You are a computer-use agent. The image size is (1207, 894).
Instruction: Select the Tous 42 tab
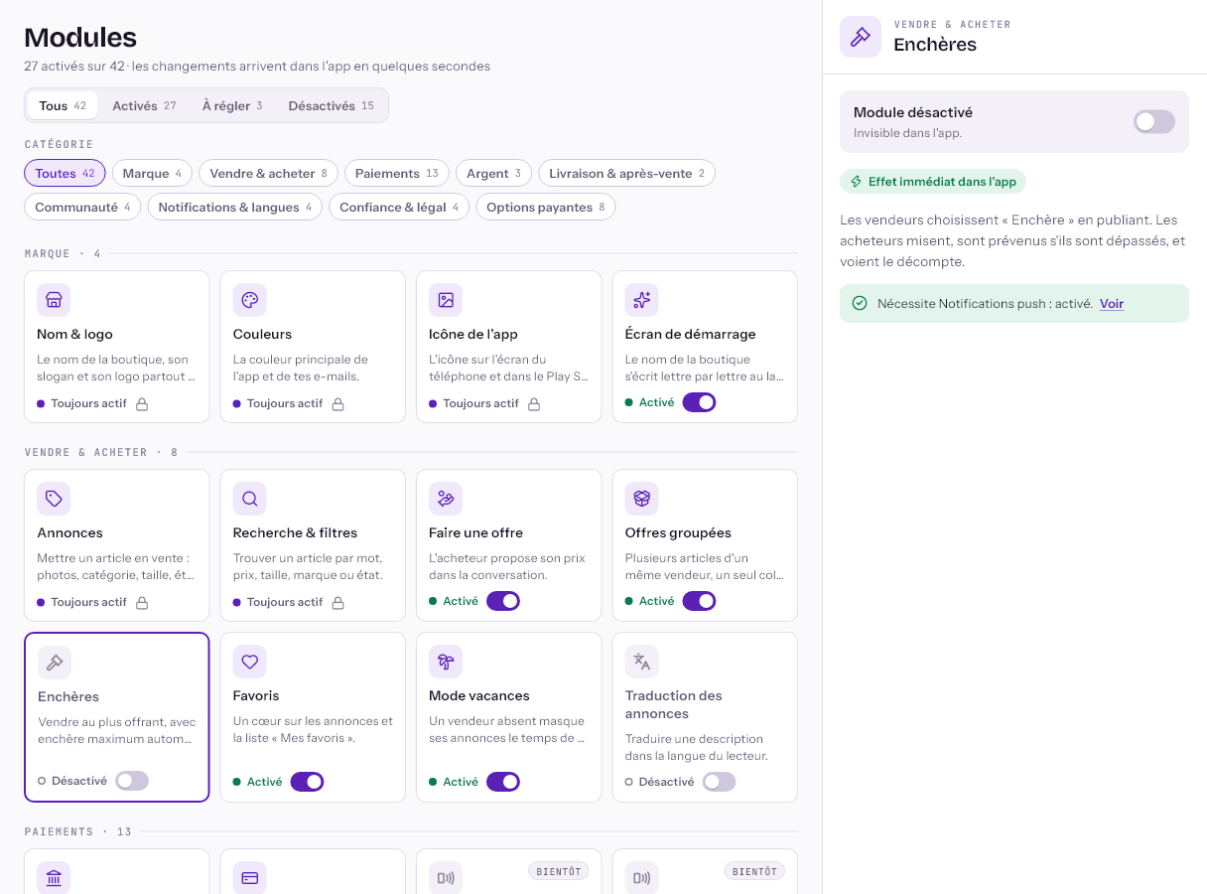pos(63,105)
